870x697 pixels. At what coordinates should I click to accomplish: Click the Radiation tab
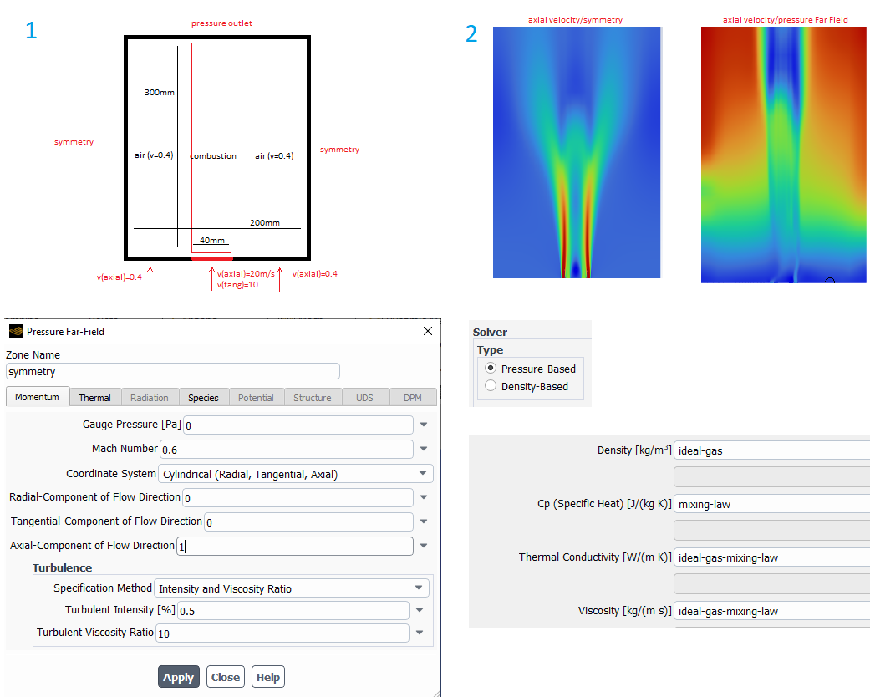(150, 397)
